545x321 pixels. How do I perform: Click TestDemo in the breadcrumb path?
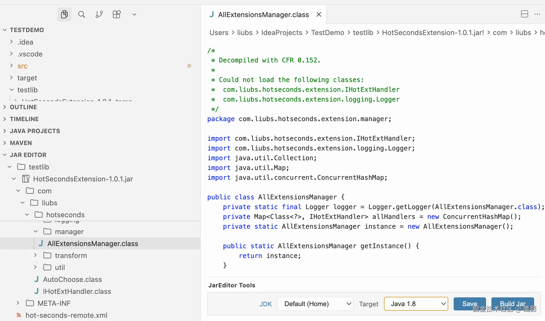327,33
